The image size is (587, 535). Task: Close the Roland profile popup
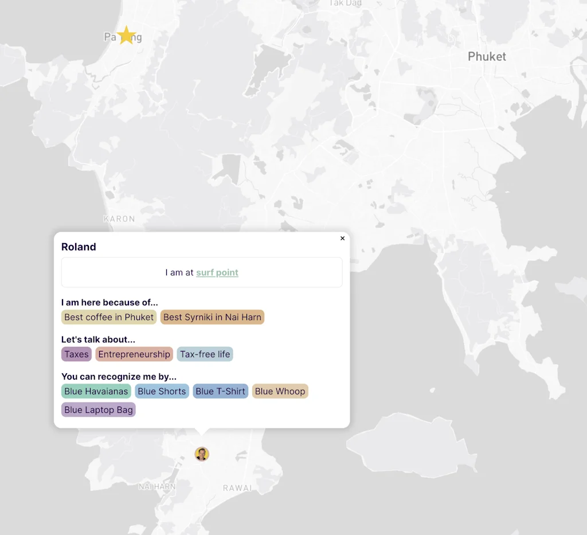tap(343, 239)
